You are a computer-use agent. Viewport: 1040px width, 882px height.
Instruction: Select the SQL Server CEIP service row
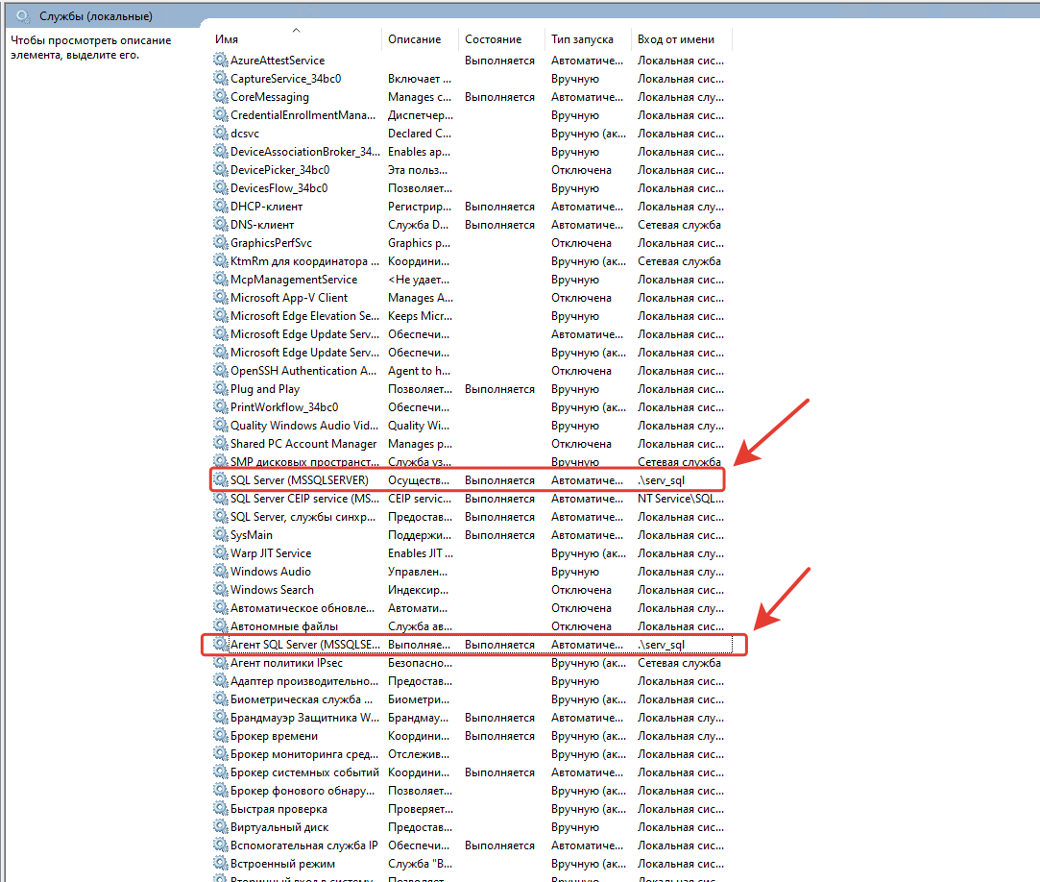tap(303, 499)
